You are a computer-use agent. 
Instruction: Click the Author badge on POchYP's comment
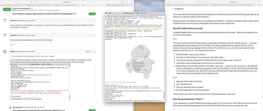pyautogui.click(x=88, y=51)
